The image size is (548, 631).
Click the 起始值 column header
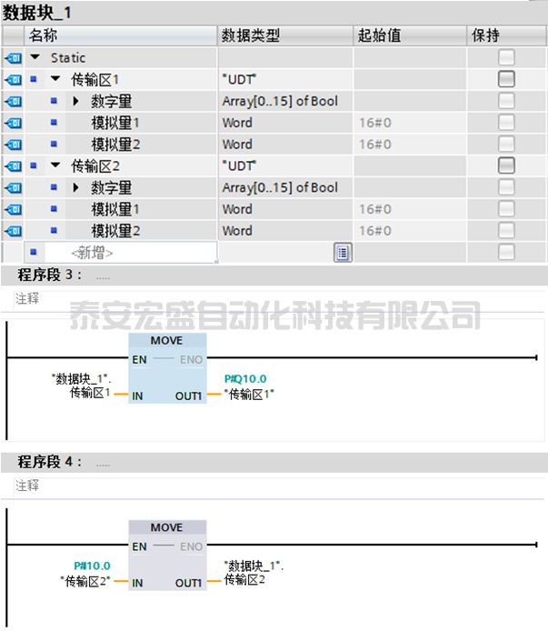coord(379,35)
